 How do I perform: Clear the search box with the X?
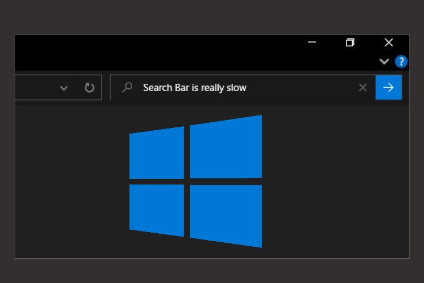[362, 88]
